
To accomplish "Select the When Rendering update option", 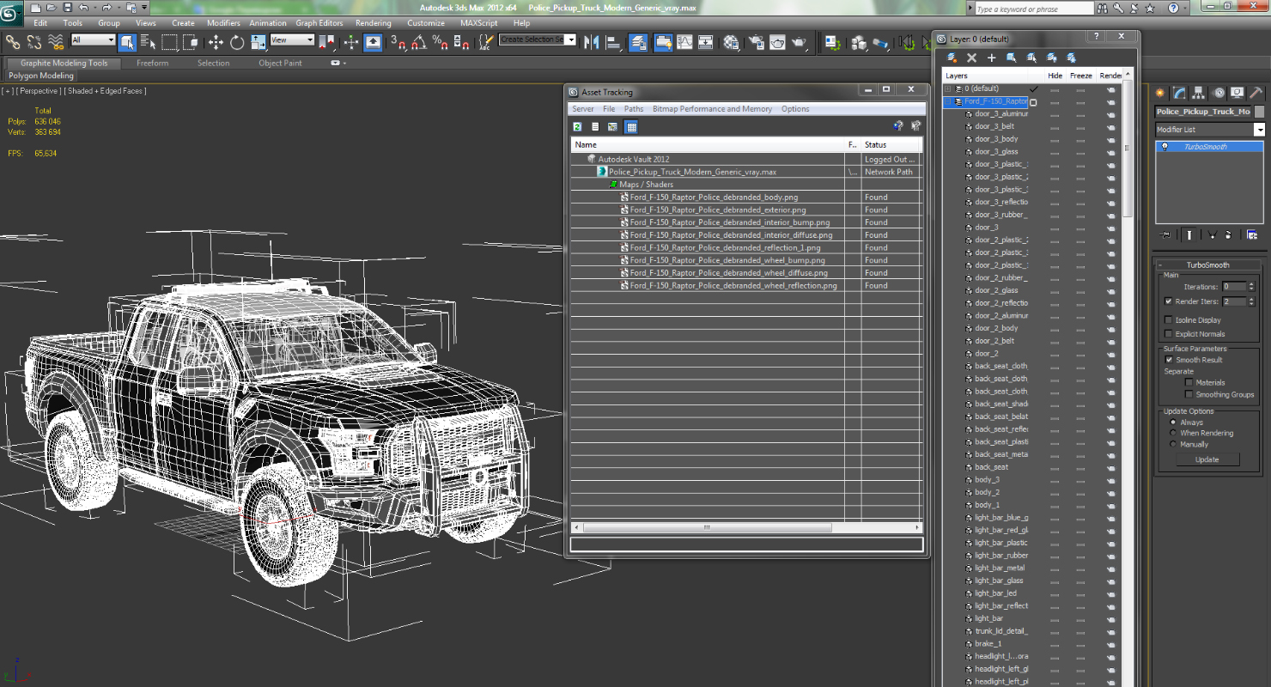I will (1173, 434).
